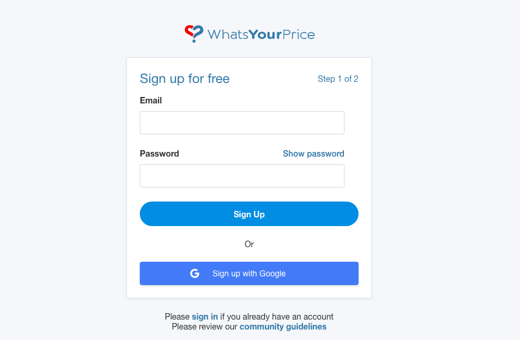This screenshot has width=520, height=340.
Task: Click the WhatsYourPrice logo wordmark
Action: pyautogui.click(x=261, y=34)
